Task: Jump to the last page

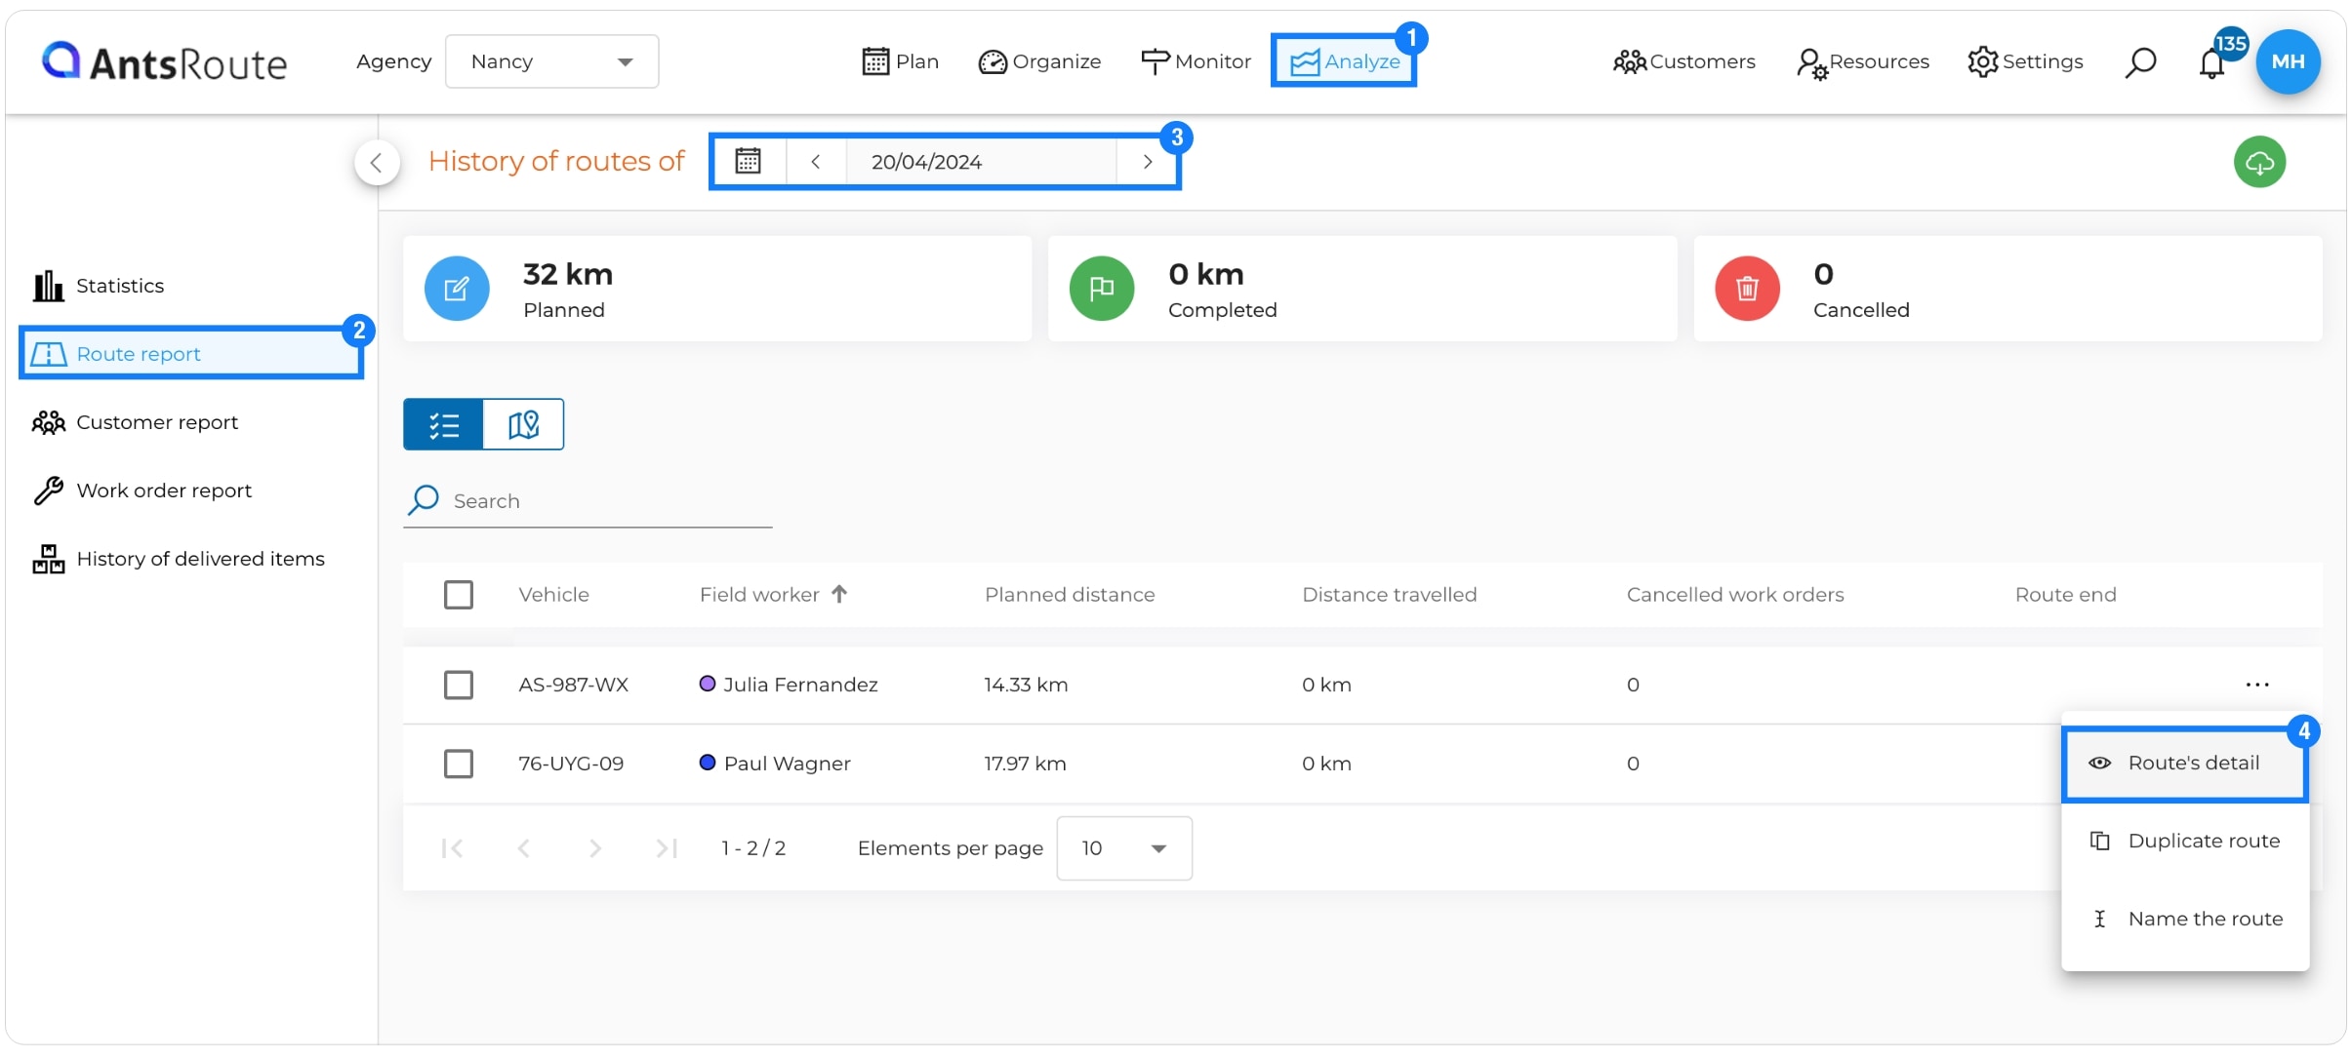Action: (667, 848)
